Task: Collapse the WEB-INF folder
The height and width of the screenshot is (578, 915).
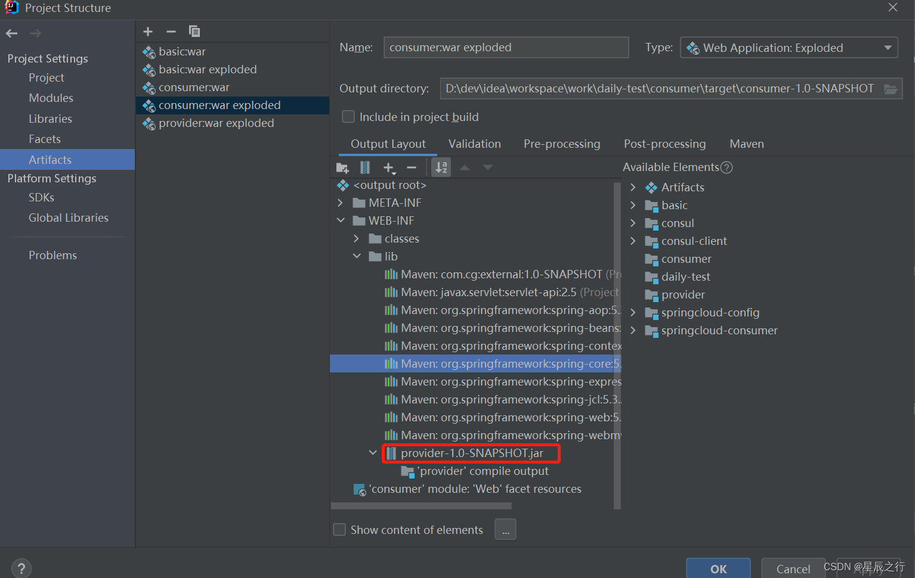Action: [341, 221]
